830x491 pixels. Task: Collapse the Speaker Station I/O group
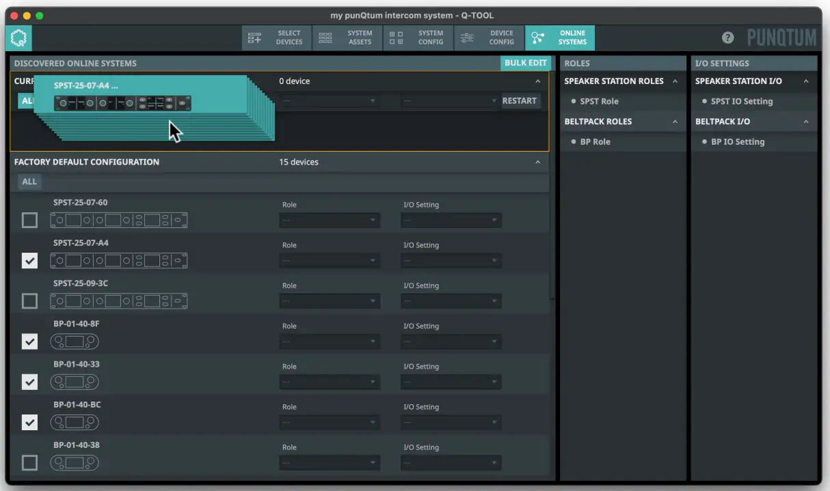tap(806, 81)
